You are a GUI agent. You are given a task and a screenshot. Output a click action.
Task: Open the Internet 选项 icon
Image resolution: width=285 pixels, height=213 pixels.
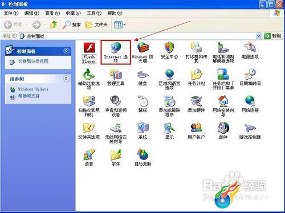coord(116,52)
